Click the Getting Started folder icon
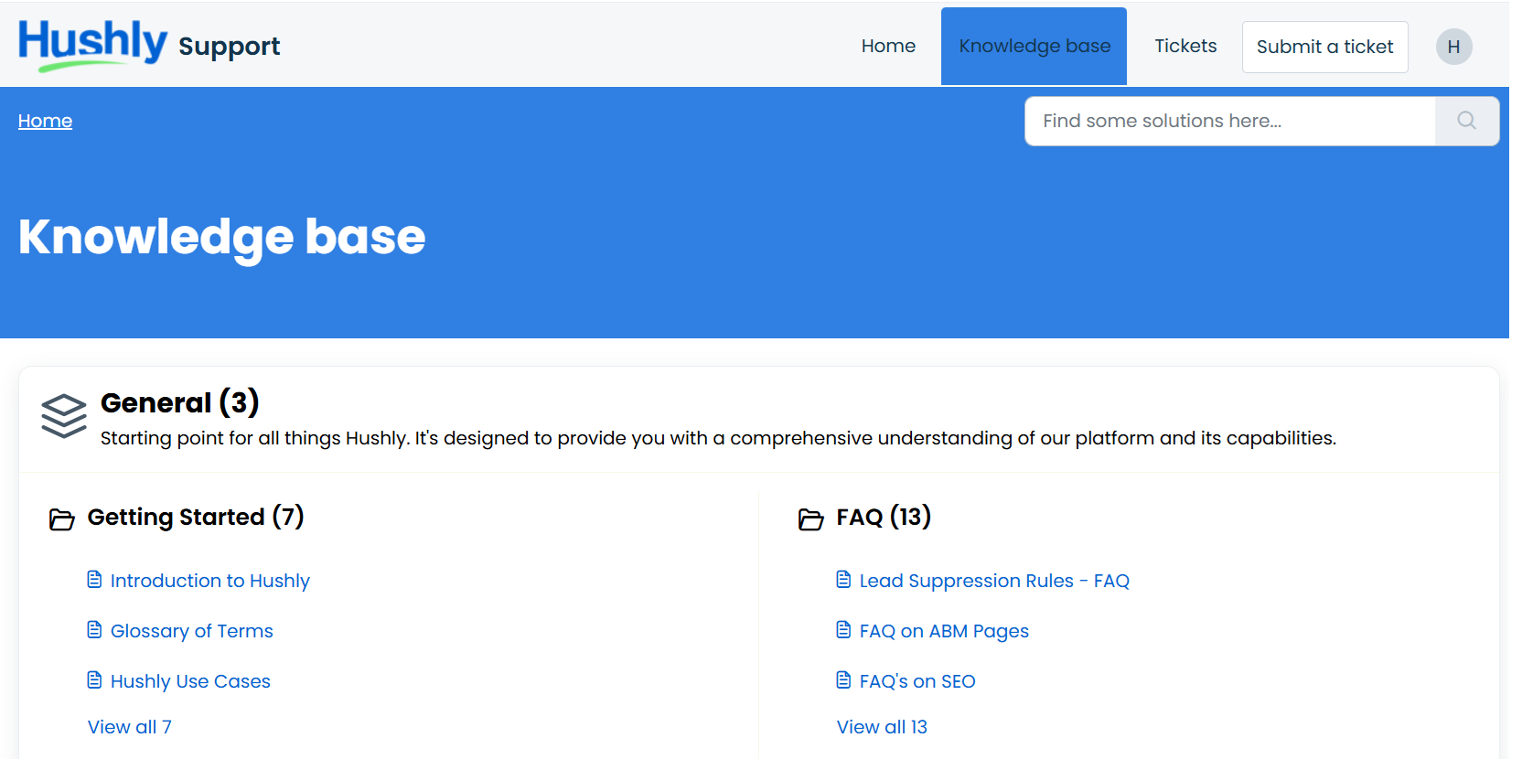Image resolution: width=1522 pixels, height=759 pixels. point(61,519)
